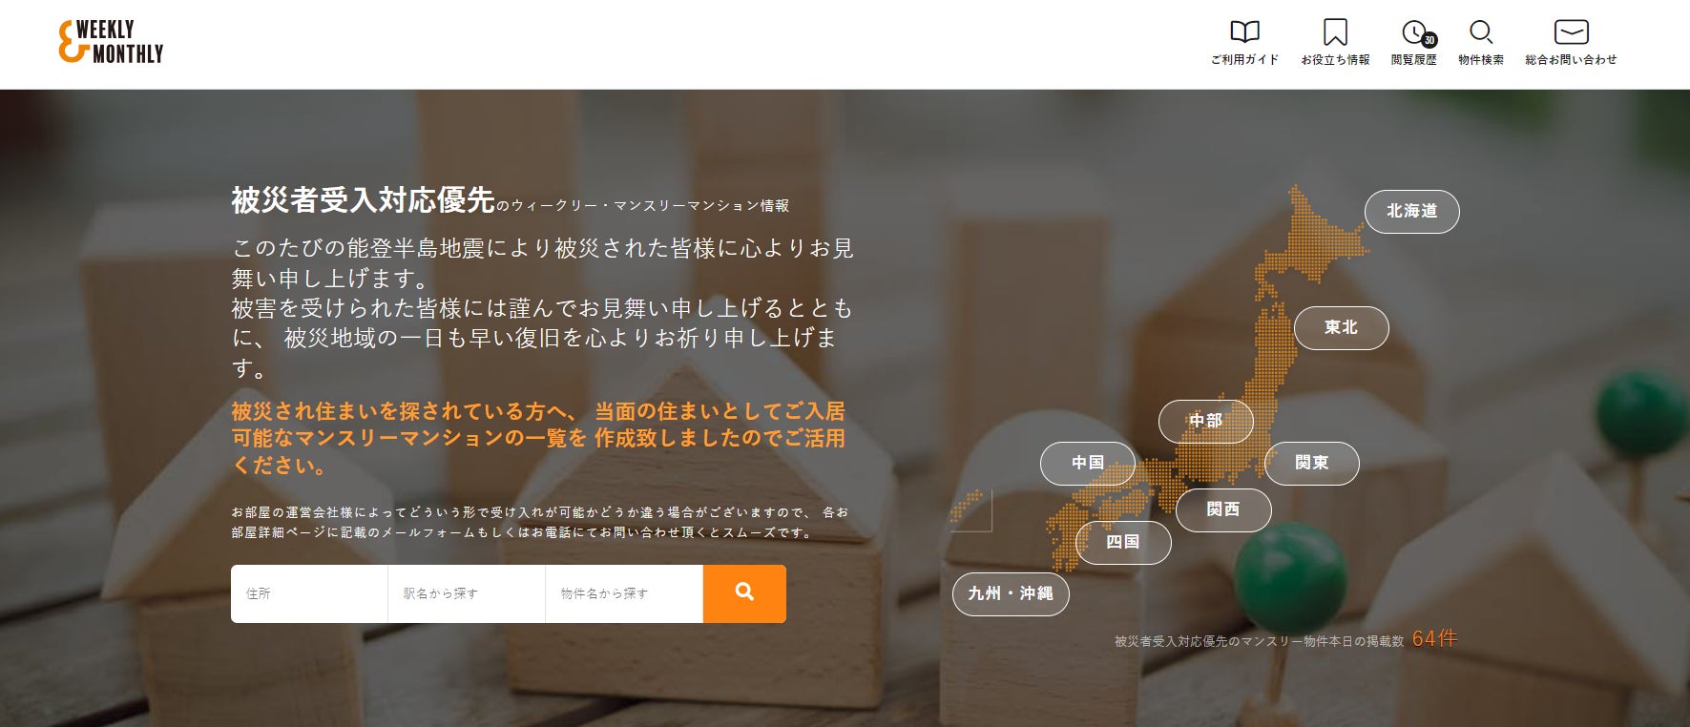Click the 64件 listing count link
Image resolution: width=1690 pixels, height=727 pixels.
click(x=1433, y=639)
